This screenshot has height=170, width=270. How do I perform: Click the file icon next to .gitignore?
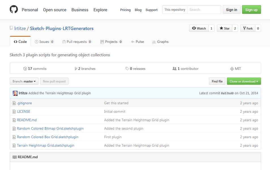point(14,103)
